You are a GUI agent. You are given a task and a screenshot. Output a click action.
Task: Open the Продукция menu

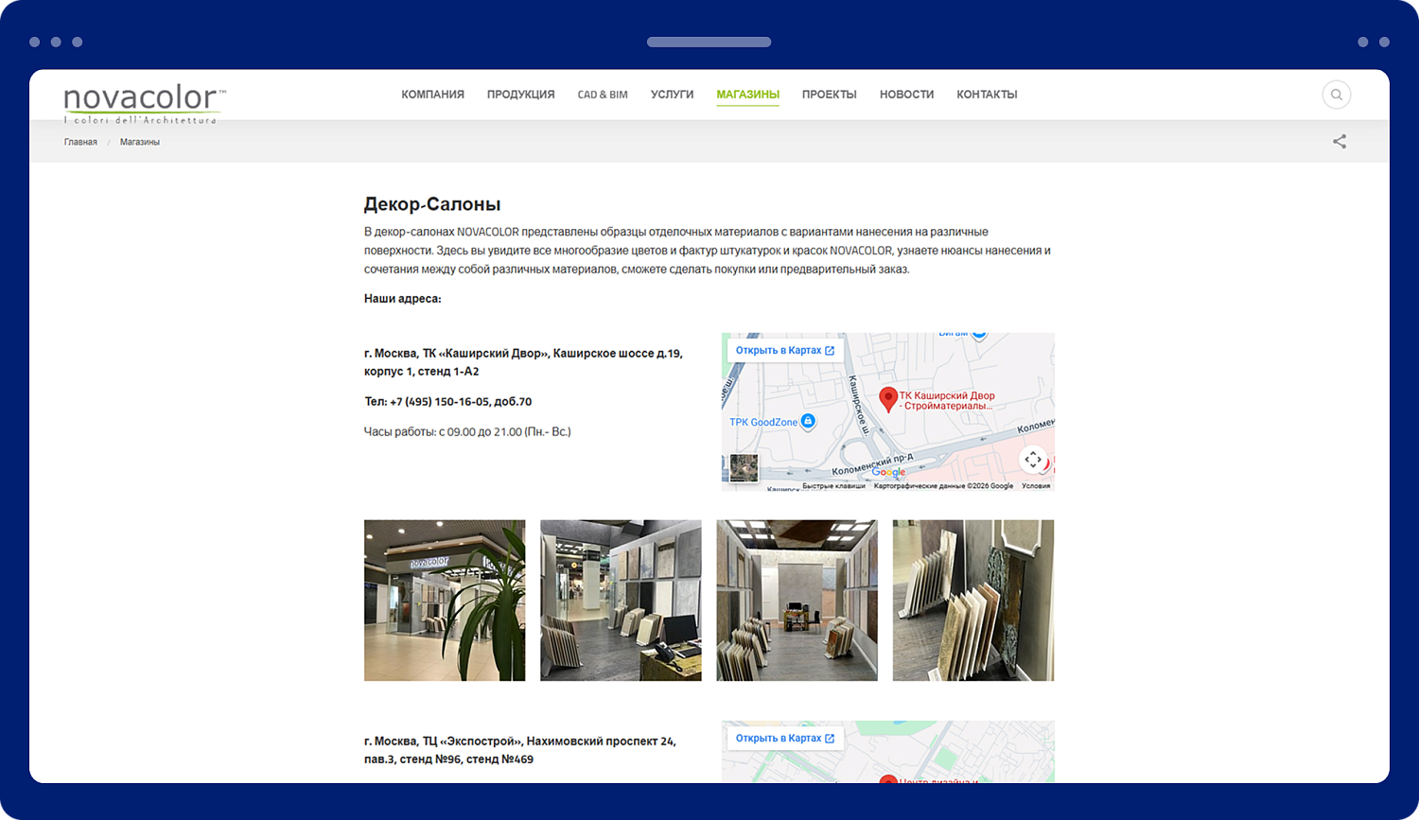[520, 95]
